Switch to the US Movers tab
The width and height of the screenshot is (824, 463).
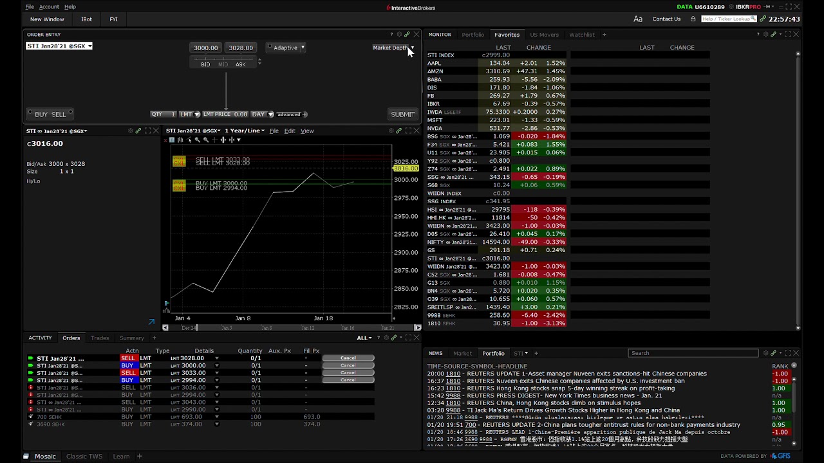[x=544, y=35]
